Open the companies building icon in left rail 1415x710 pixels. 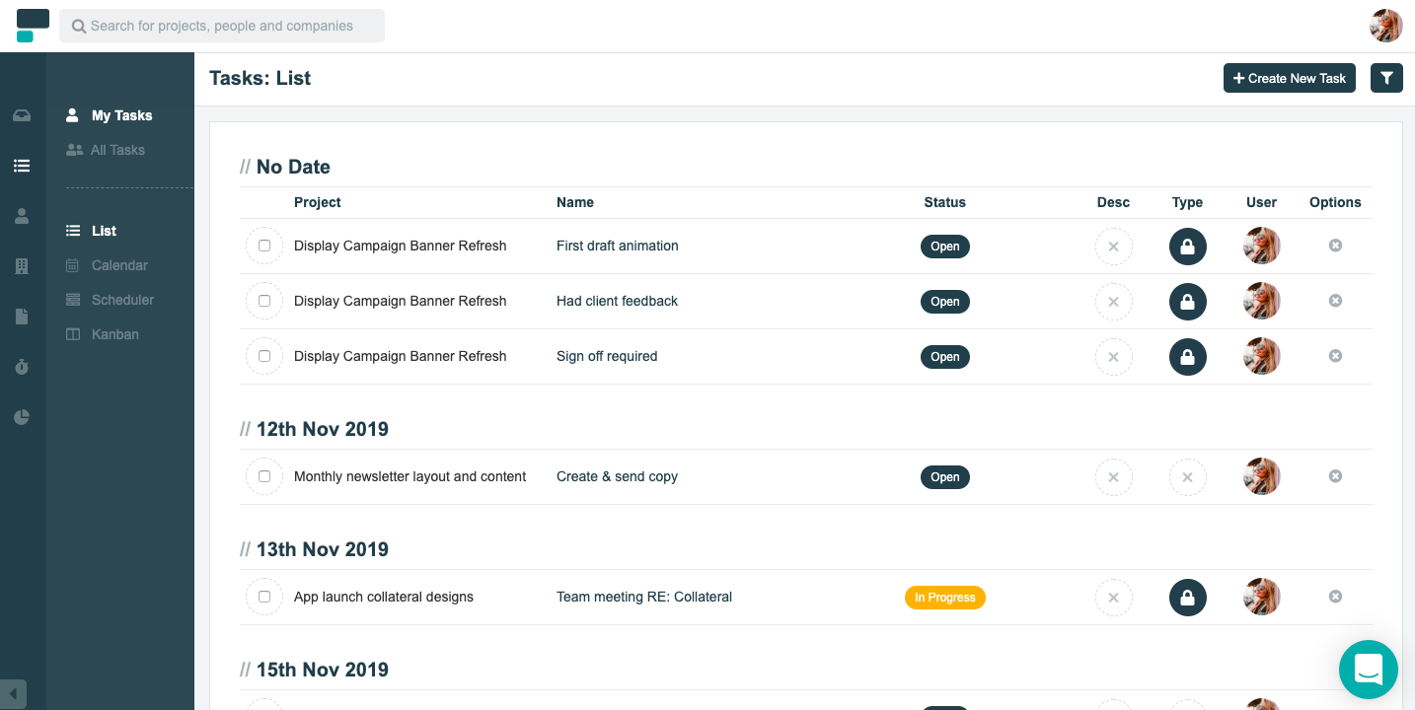tap(22, 266)
